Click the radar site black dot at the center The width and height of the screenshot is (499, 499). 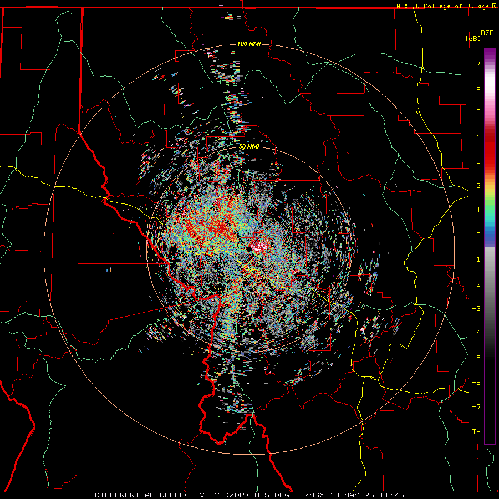coord(248,249)
